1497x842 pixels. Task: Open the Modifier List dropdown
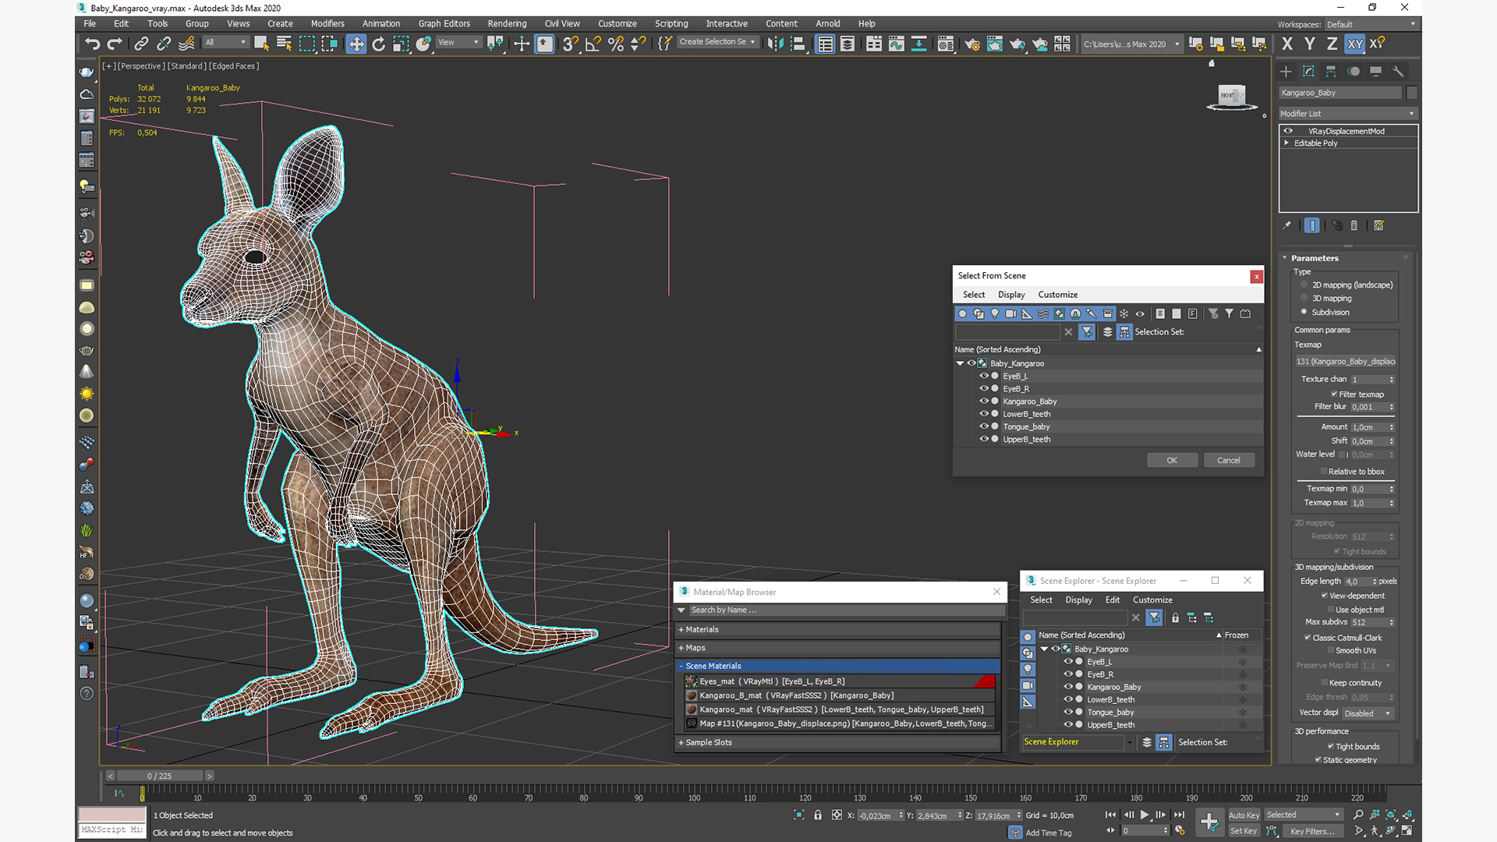click(1347, 113)
